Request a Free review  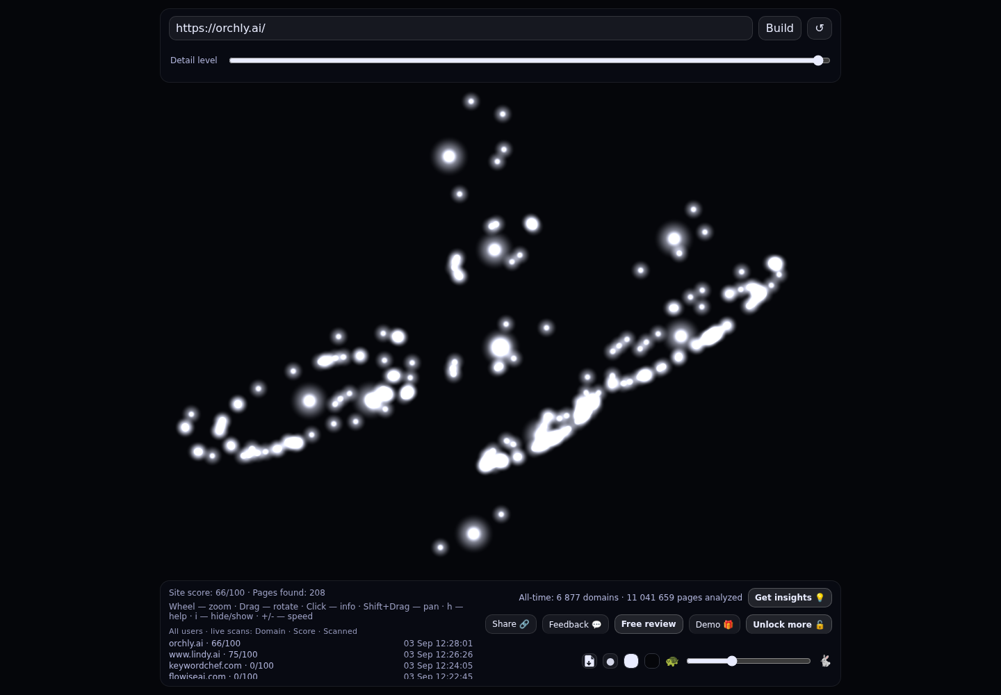[649, 624]
